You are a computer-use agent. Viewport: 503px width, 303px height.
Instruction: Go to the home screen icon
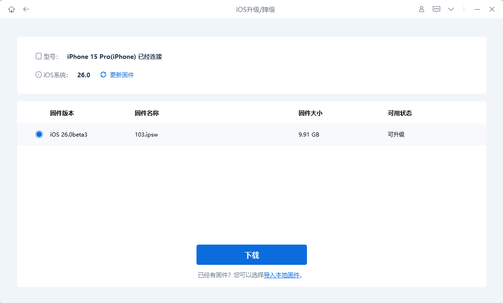(12, 9)
